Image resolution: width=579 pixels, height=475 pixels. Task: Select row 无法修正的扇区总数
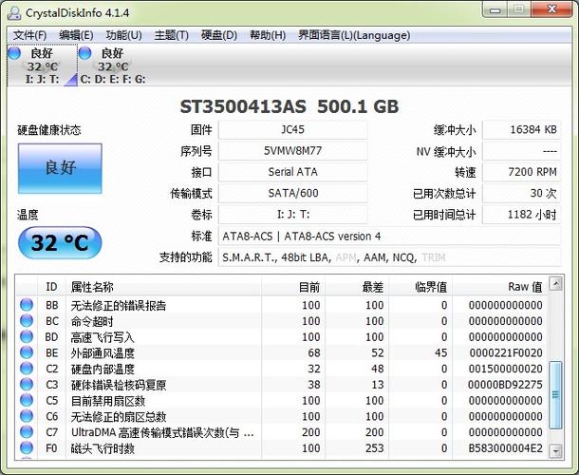pos(282,416)
